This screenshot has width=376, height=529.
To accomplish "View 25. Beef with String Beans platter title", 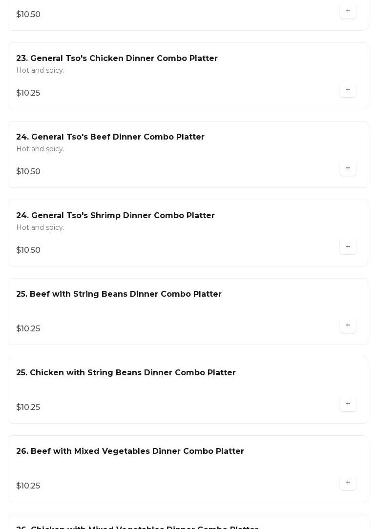I will [x=119, y=294].
